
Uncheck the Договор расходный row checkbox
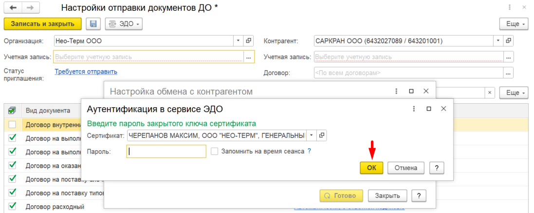coord(12,206)
